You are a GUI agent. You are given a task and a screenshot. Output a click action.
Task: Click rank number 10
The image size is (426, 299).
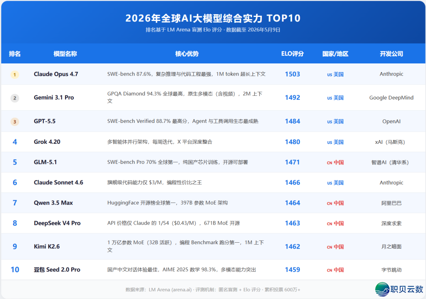[15, 270]
